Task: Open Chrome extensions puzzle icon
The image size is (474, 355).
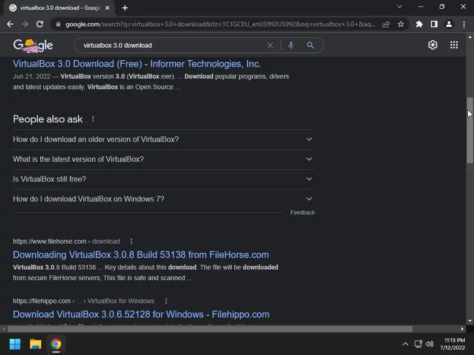Action: pos(419,24)
